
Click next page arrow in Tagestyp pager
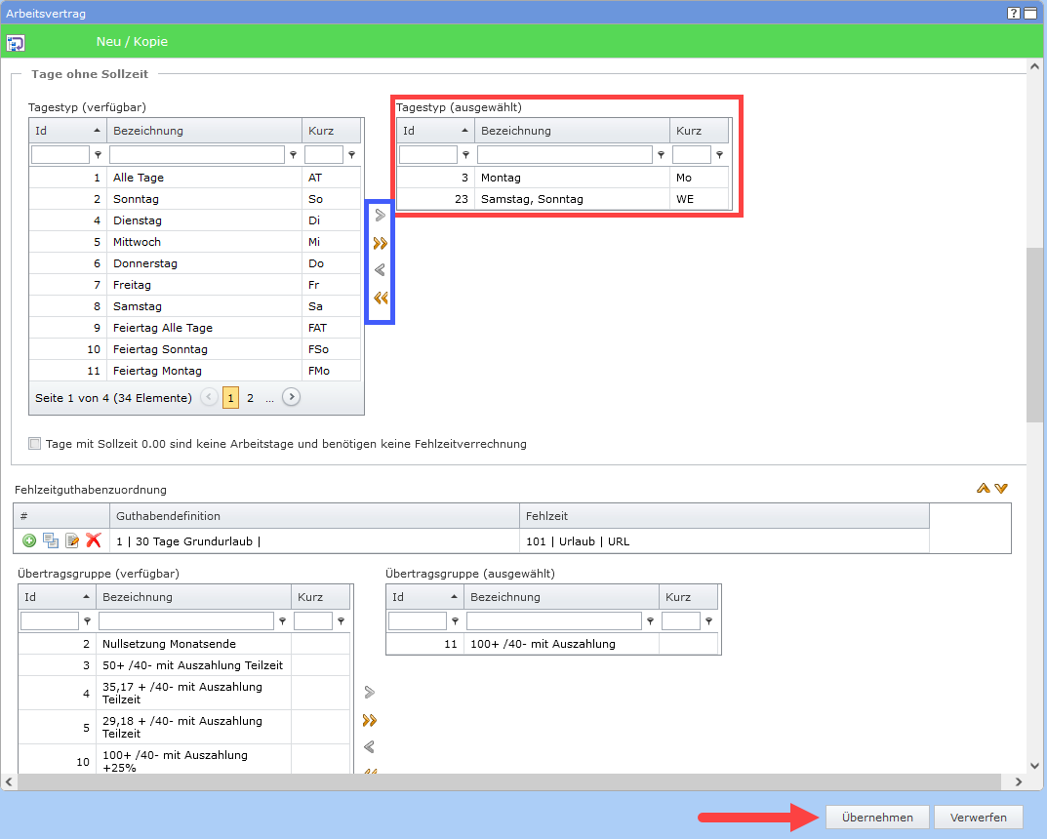click(291, 397)
